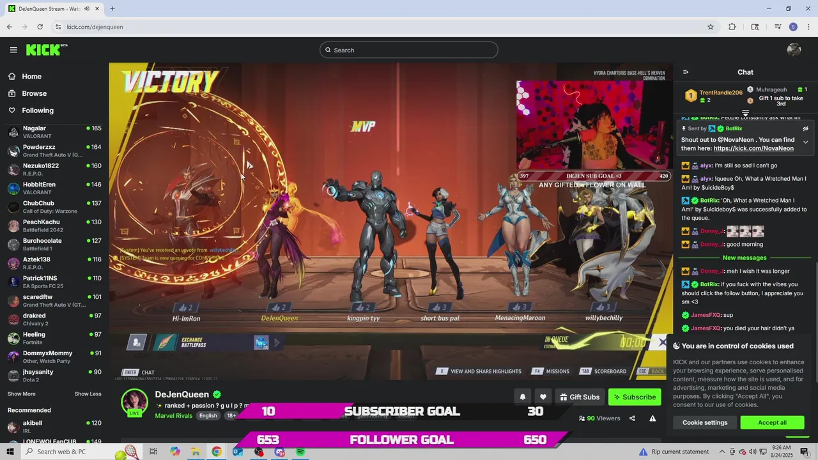Open Aztek138's channel
The height and width of the screenshot is (460, 818).
click(x=54, y=263)
